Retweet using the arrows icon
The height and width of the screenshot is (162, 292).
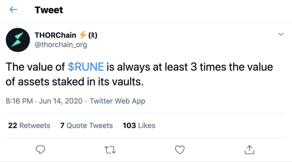[110, 150]
